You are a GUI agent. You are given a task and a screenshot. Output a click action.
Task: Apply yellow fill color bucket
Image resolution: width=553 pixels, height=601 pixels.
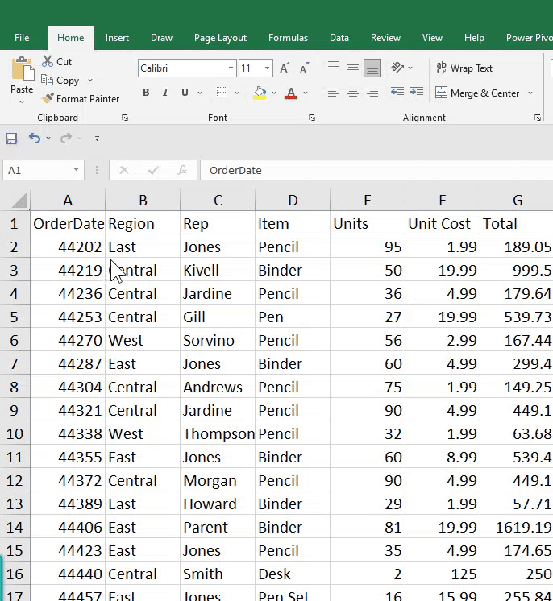pos(260,93)
